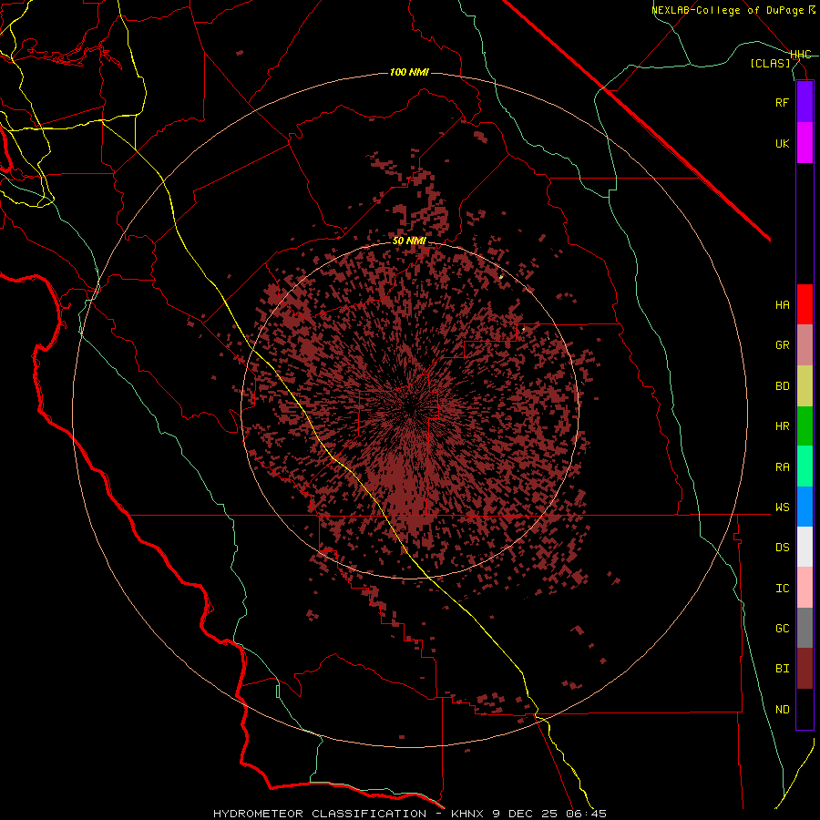Click the GR legend label
This screenshot has width=820, height=820.
point(782,345)
